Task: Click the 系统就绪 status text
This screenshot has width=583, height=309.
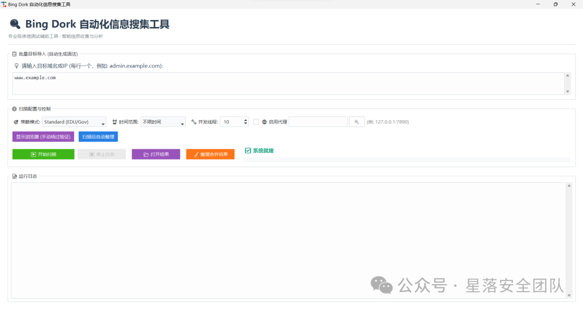Action: pyautogui.click(x=263, y=150)
